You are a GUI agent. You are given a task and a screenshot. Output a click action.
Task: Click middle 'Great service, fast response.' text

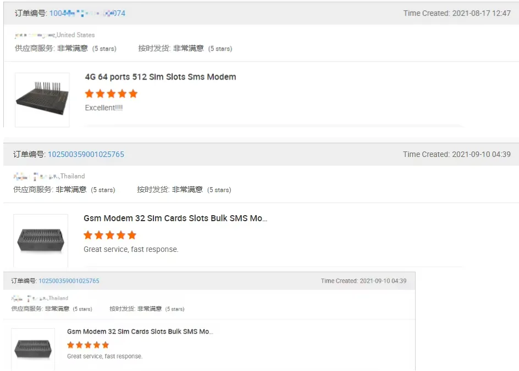(131, 249)
